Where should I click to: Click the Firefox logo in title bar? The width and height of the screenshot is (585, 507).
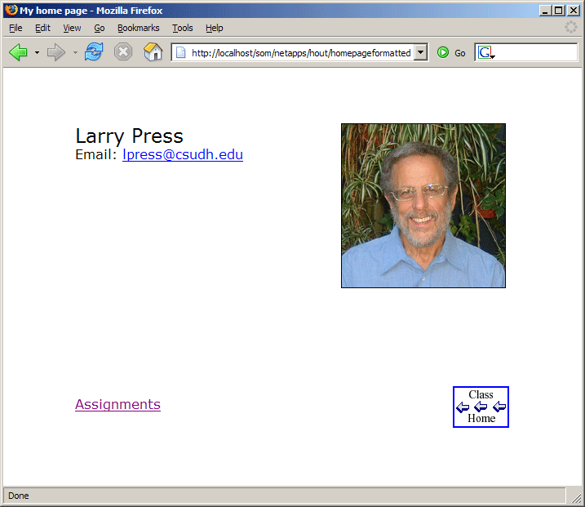[x=11, y=10]
